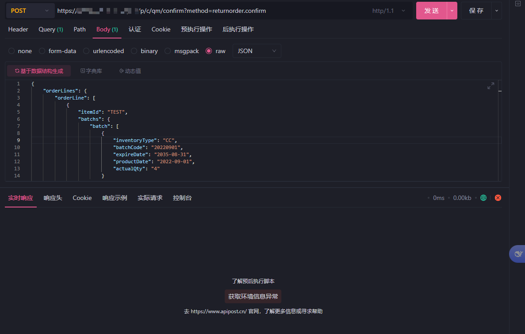This screenshot has width=525, height=334.
Task: Click the 发送 send button
Action: click(431, 11)
